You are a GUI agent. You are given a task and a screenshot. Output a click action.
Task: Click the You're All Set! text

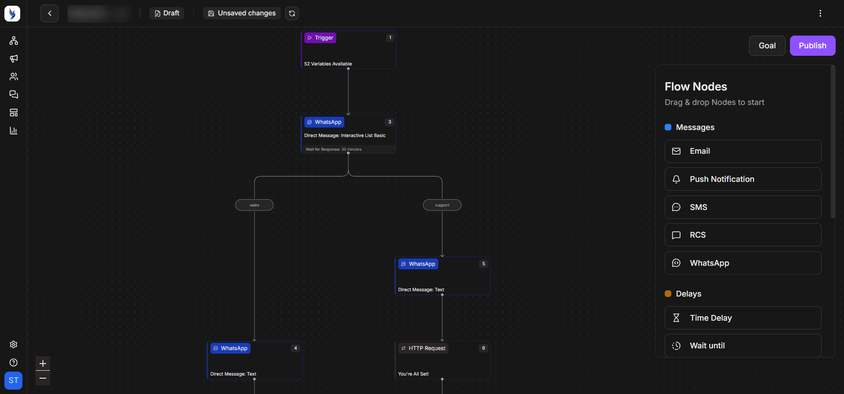[x=413, y=374]
